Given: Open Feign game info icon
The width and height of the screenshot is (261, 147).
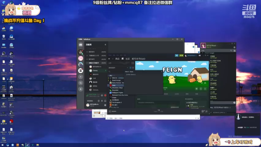Looking at the screenshot, I should pyautogui.click(x=201, y=89).
